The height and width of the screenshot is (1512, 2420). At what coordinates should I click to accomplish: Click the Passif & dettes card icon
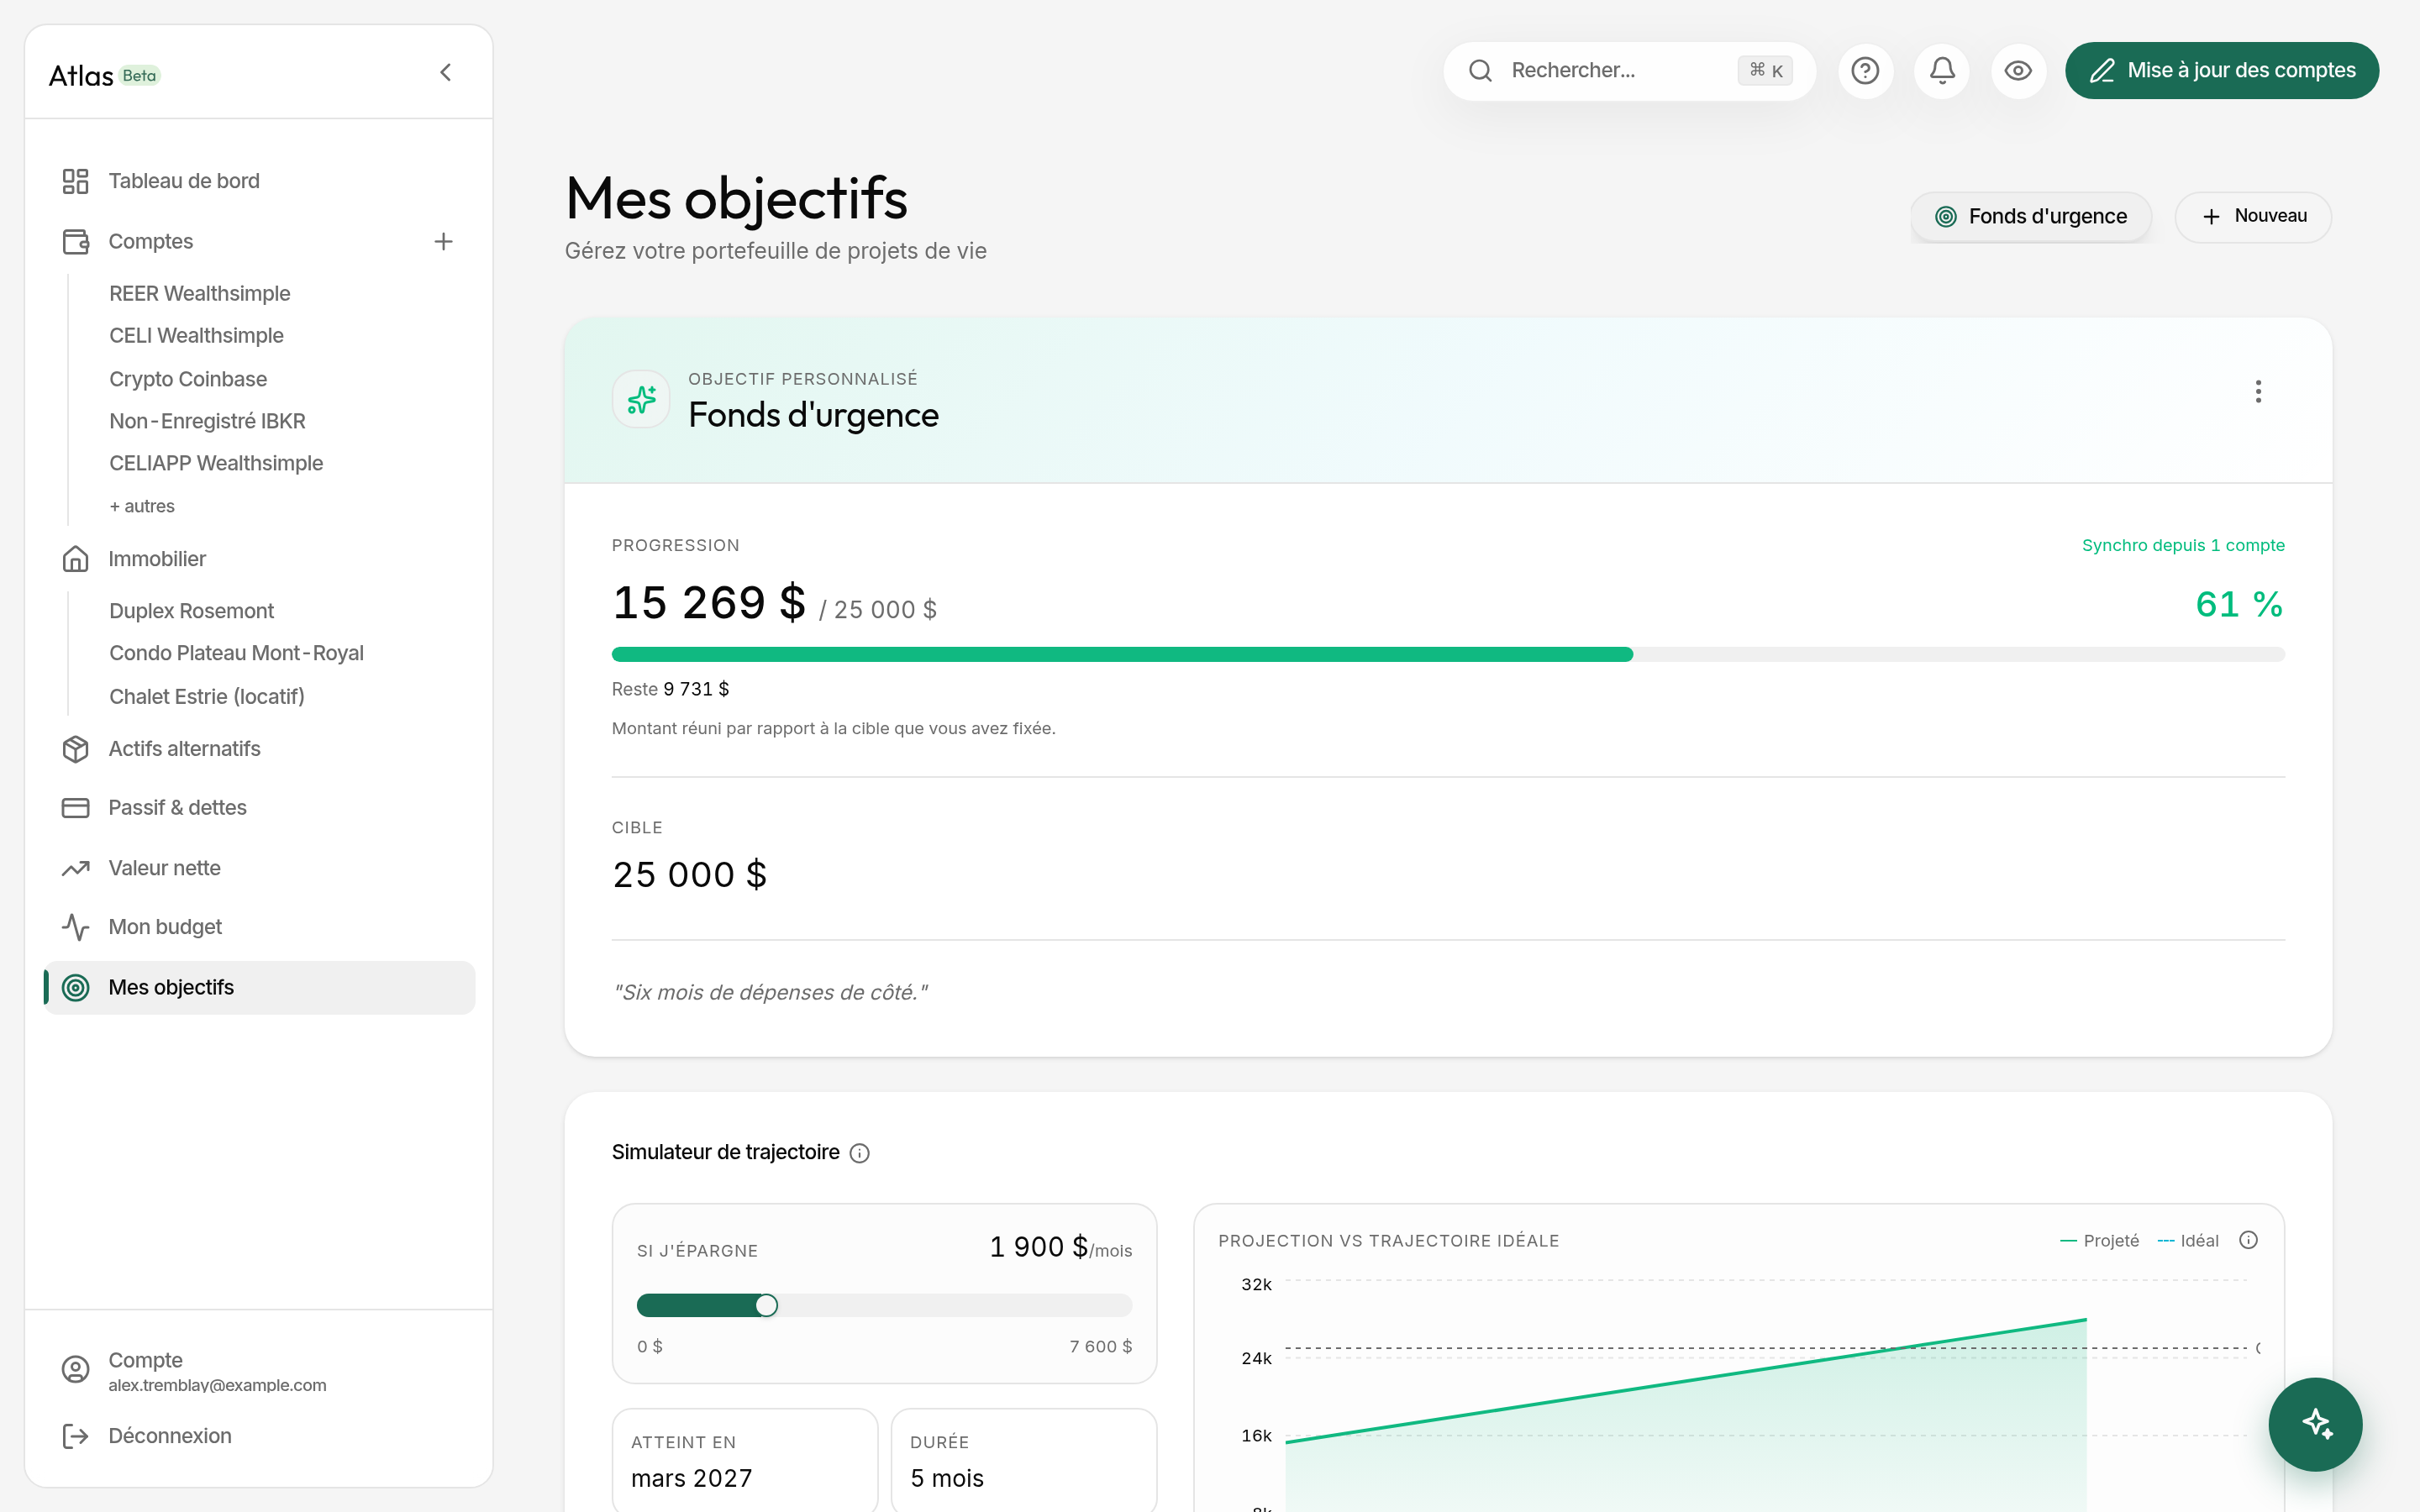(76, 808)
